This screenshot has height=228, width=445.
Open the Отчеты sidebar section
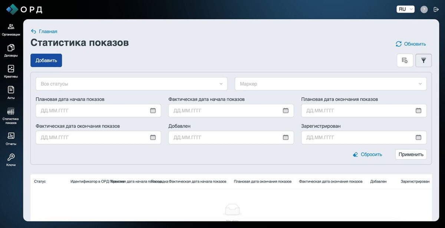pyautogui.click(x=11, y=139)
